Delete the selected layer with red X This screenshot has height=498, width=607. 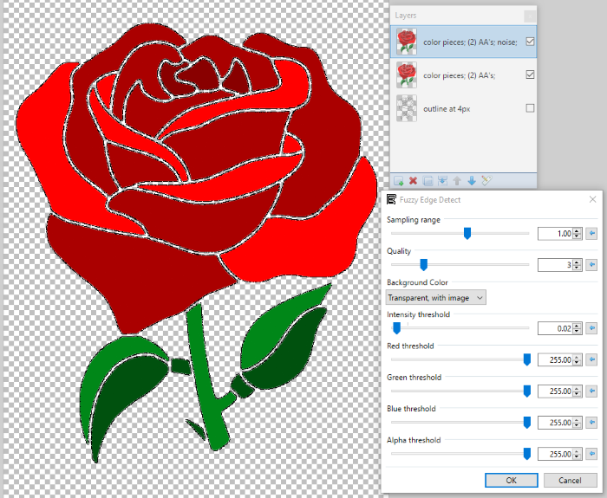click(413, 180)
